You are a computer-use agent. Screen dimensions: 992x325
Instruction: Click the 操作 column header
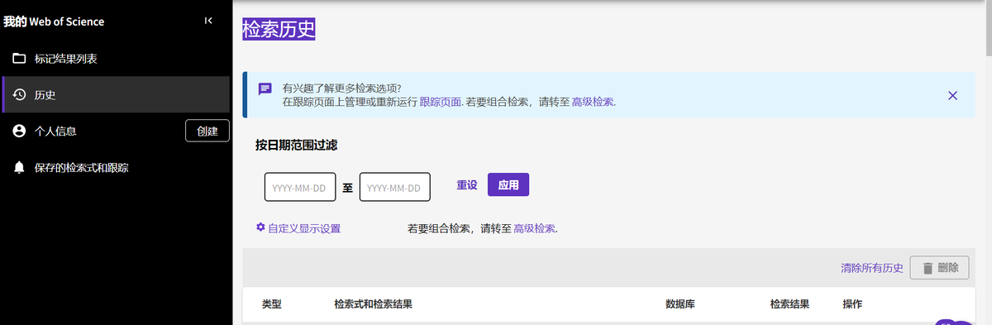852,304
